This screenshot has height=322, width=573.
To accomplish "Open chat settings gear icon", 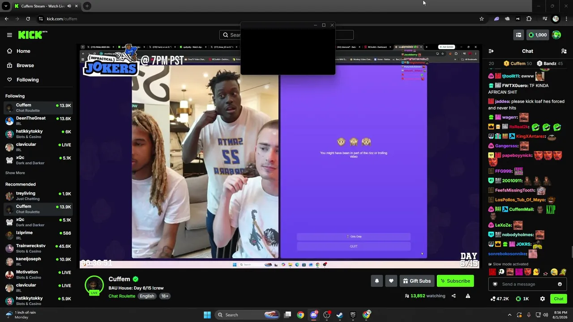I will [x=543, y=299].
